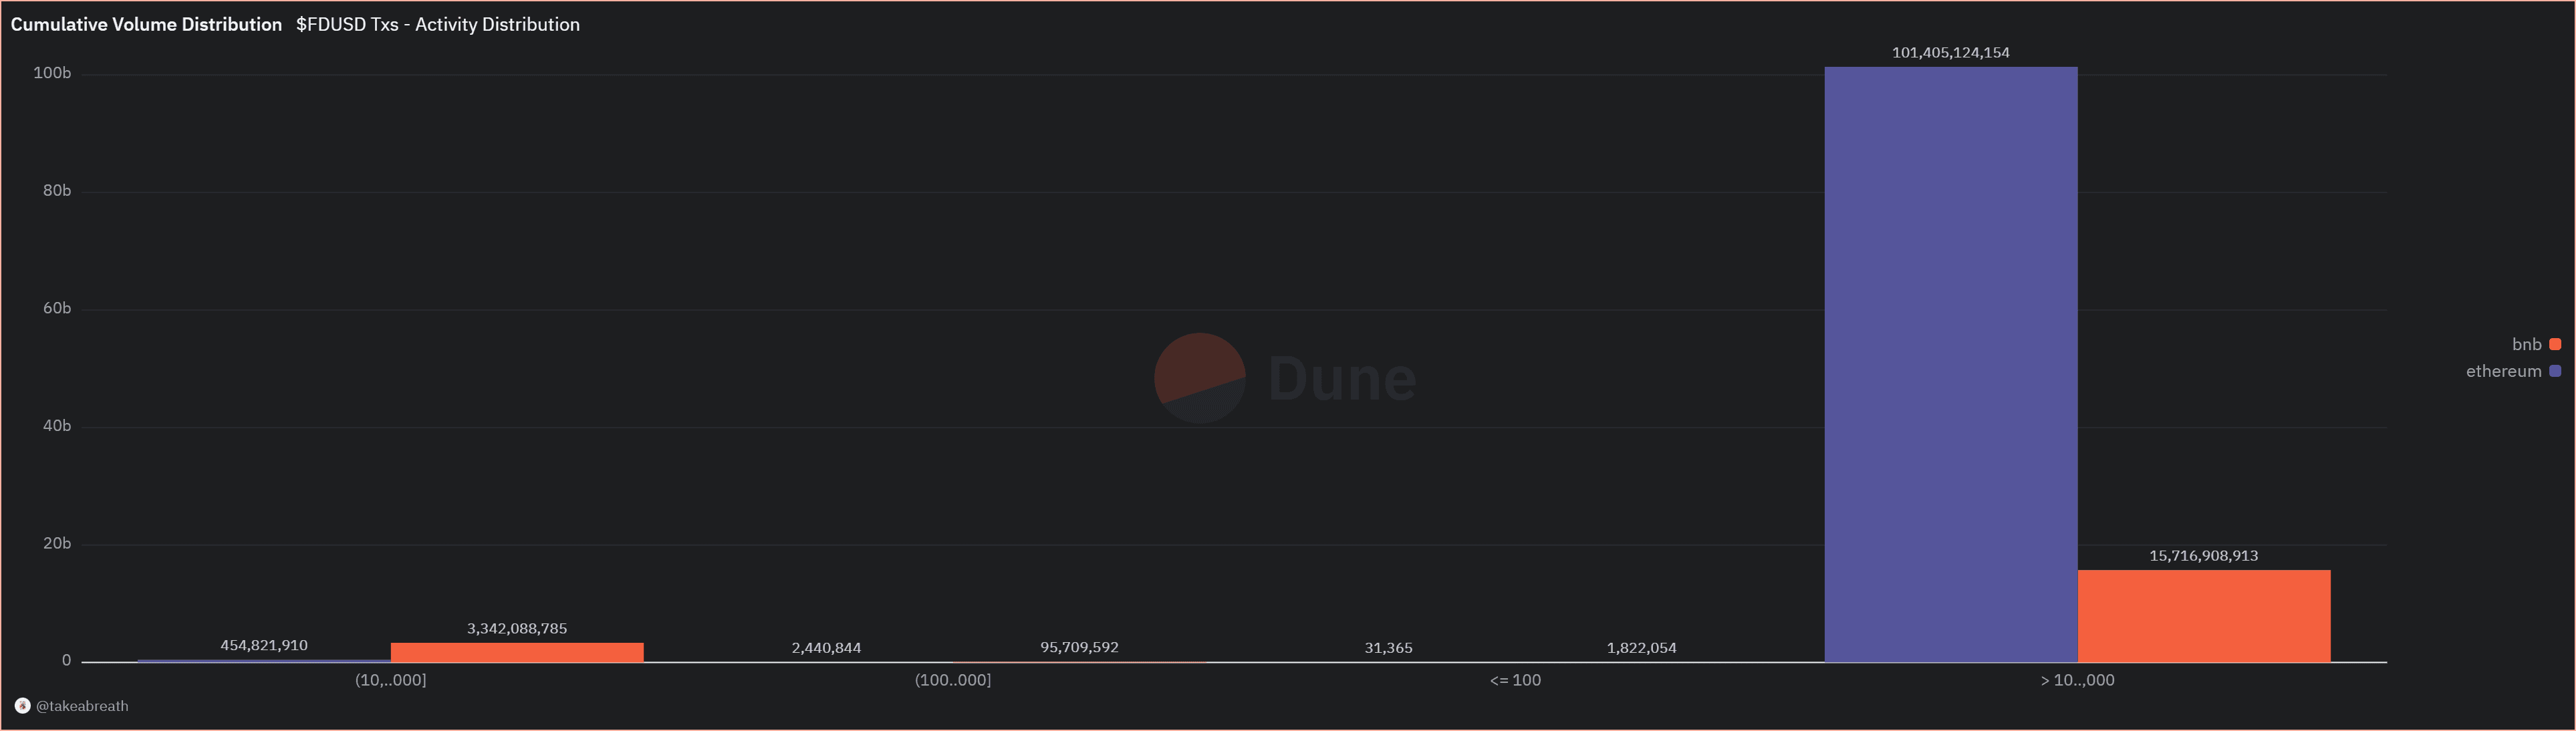The image size is (2576, 731).
Task: Click the 15,716,908,913 data label
Action: (x=2203, y=556)
